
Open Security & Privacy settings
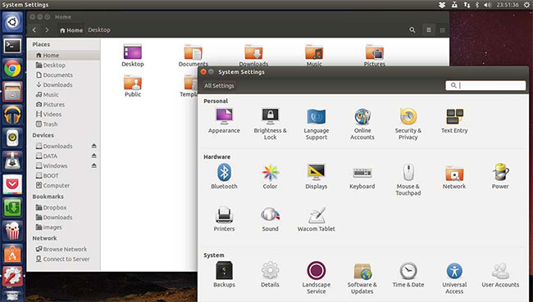coord(408,124)
